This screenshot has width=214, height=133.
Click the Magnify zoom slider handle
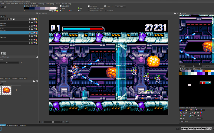53,122
